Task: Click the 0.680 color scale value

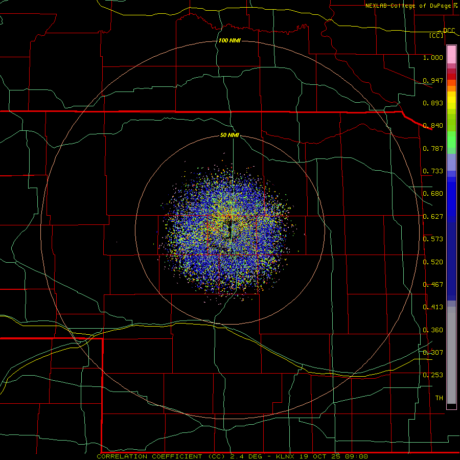Action: pos(433,194)
